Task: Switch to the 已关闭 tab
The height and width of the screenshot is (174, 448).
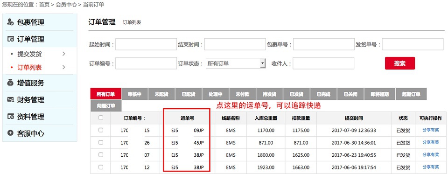Action: 350,94
